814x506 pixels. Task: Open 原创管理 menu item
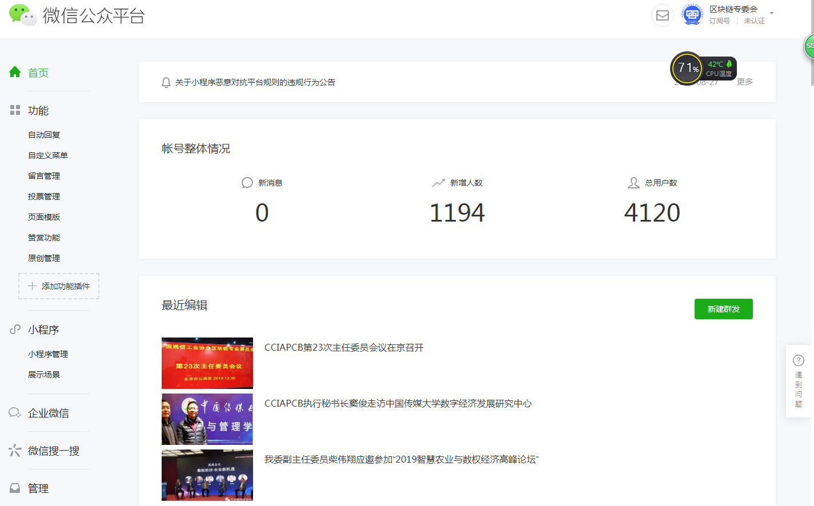click(44, 258)
